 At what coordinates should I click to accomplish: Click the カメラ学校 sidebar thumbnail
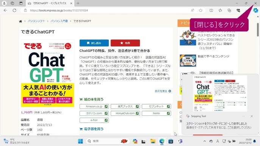[188, 61]
